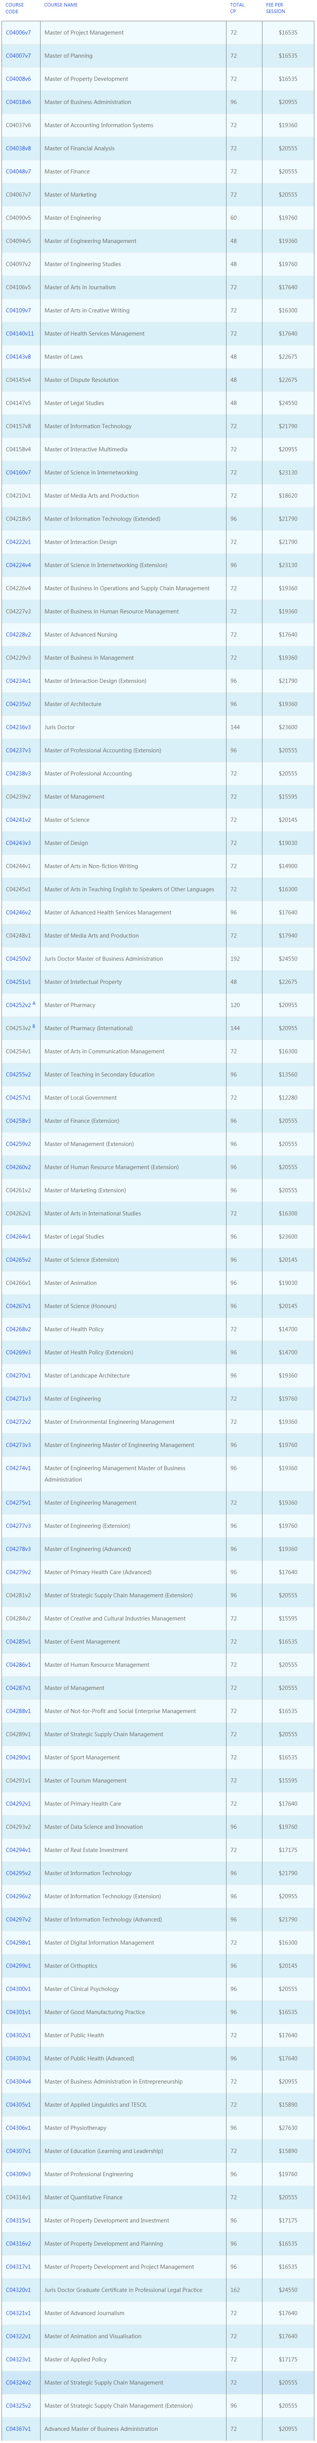Click the C04251v1 Intellectual Property link
Viewport: 317px width, 2443px height.
pos(18,982)
